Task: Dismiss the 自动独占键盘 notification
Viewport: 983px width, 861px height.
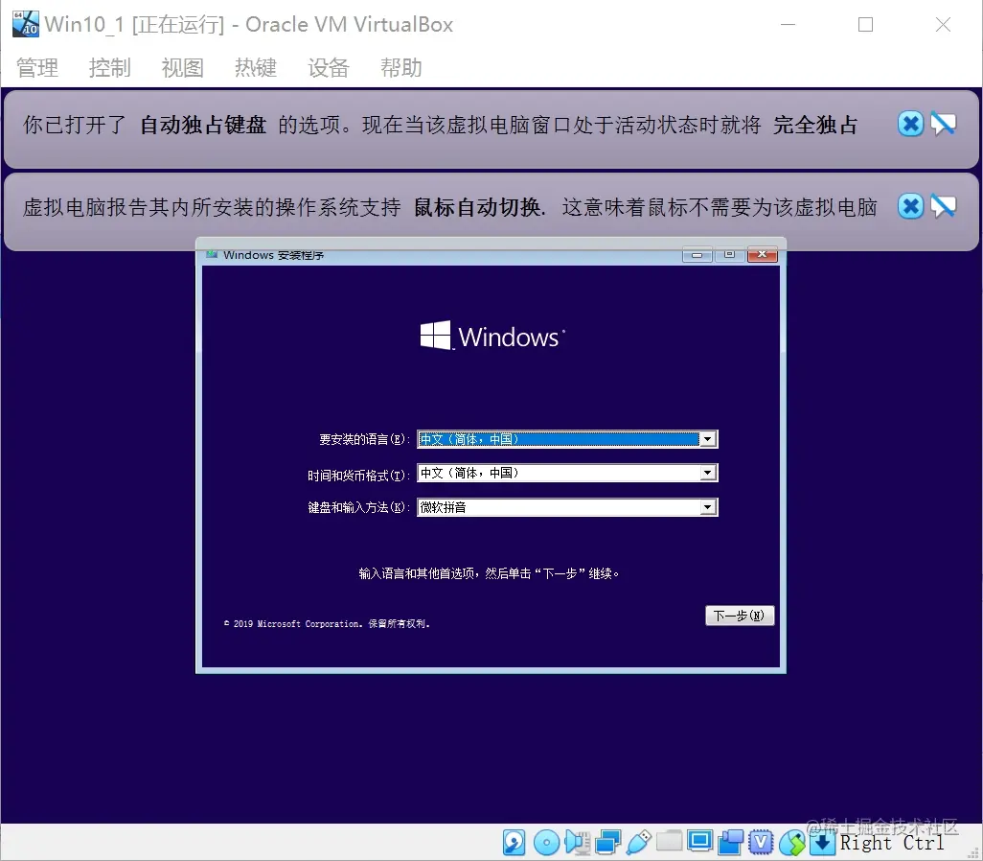Action: coord(910,124)
